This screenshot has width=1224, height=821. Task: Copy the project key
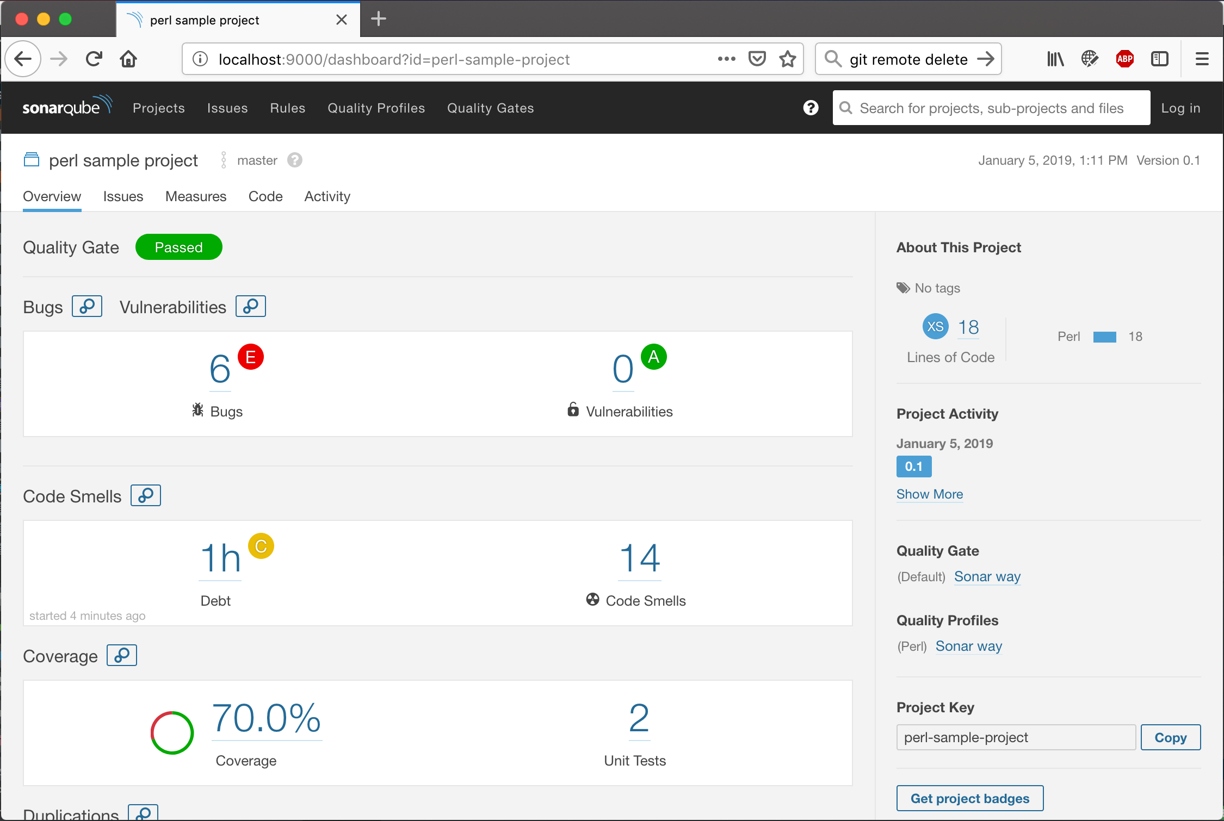(x=1170, y=737)
